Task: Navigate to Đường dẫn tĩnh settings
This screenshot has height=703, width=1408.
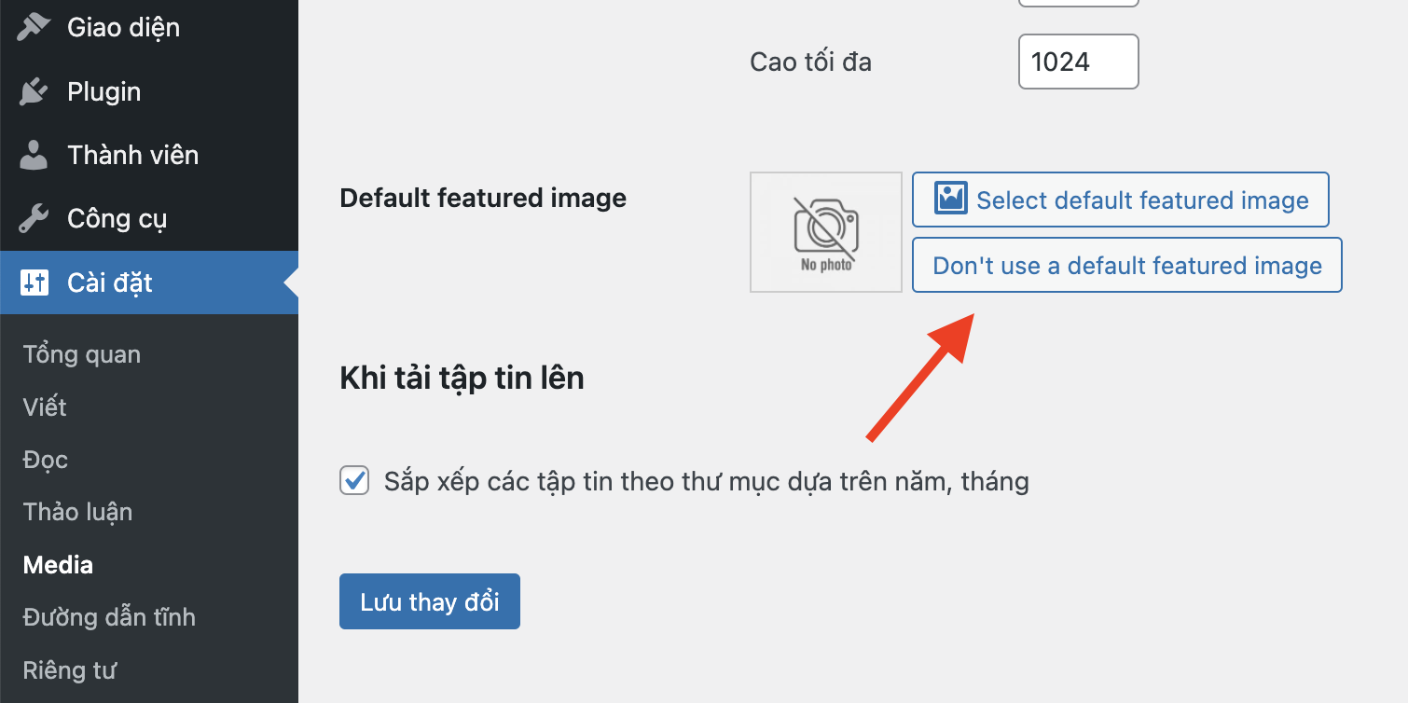Action: coord(109,617)
